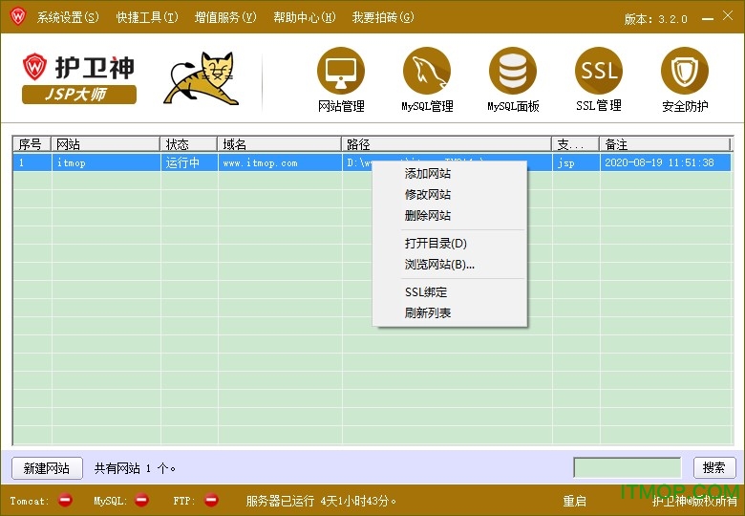Click the MySQL stopped status icon
Viewport: 745px width, 516px height.
pyautogui.click(x=141, y=500)
